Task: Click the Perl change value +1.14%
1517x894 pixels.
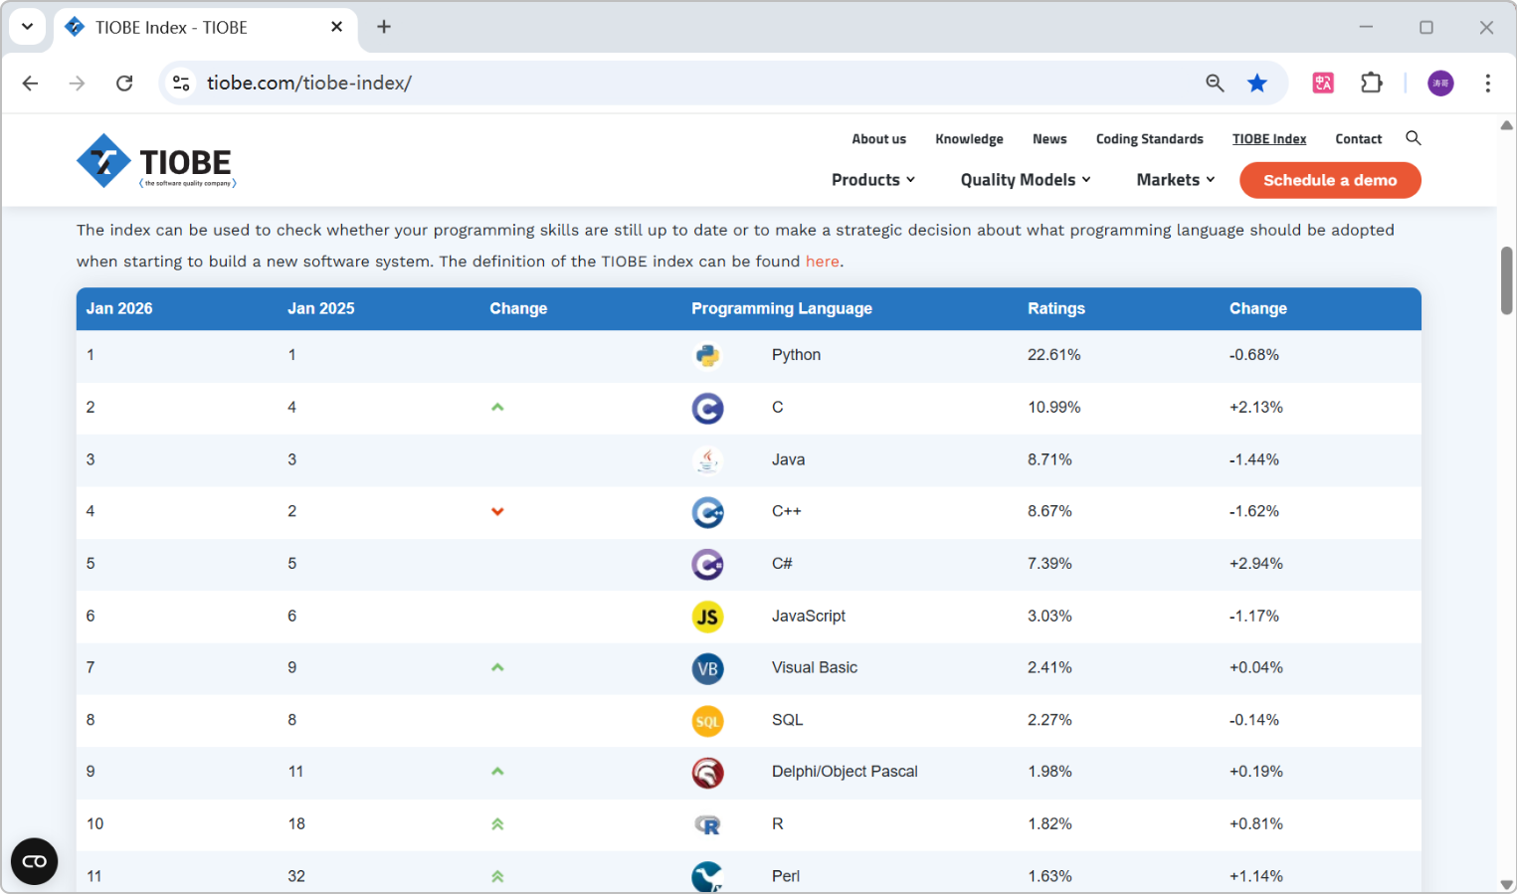Action: pos(1256,876)
